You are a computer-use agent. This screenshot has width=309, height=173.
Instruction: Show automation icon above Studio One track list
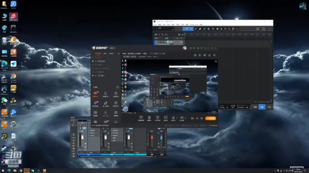[166, 35]
